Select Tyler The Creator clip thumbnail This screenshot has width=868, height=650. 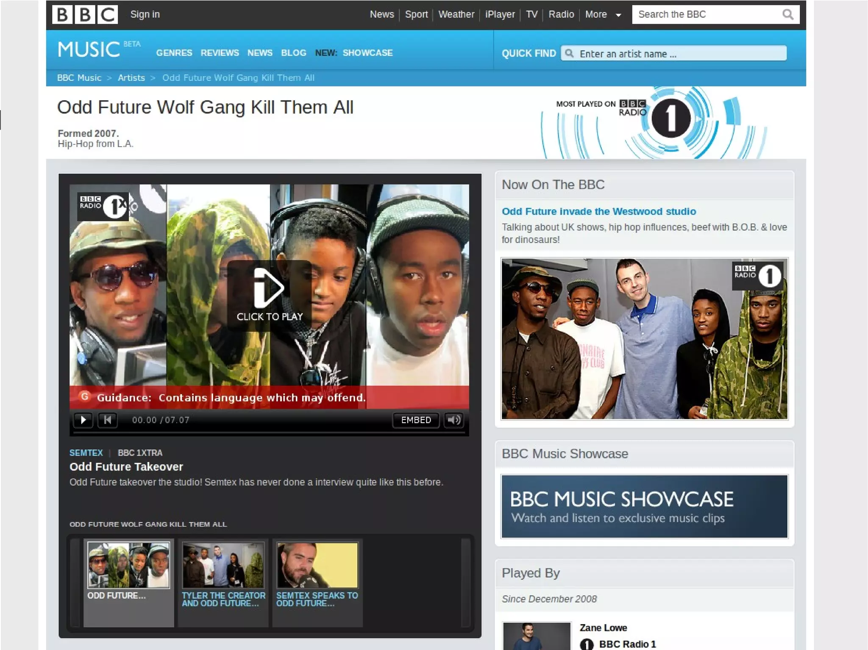[223, 566]
